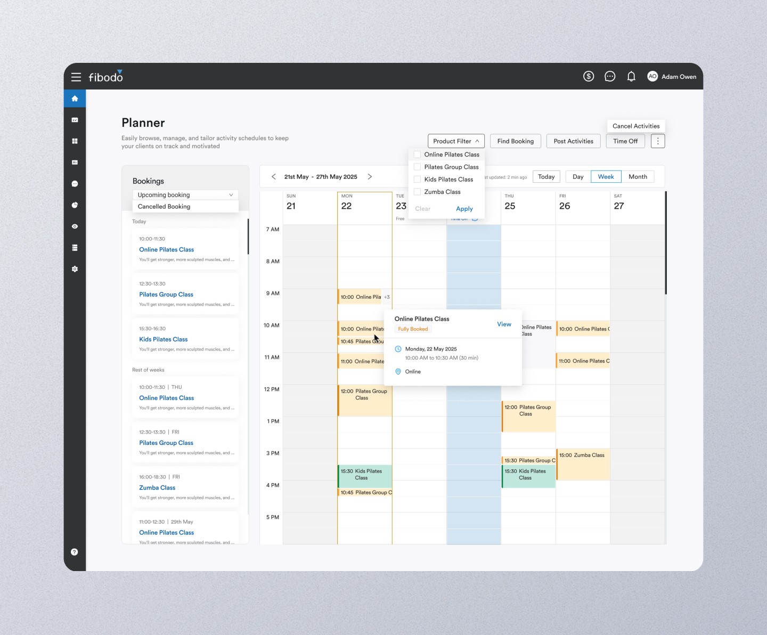The image size is (767, 635).
Task: Open Thursday 15:30 Kids Pilates Class event
Action: [528, 476]
